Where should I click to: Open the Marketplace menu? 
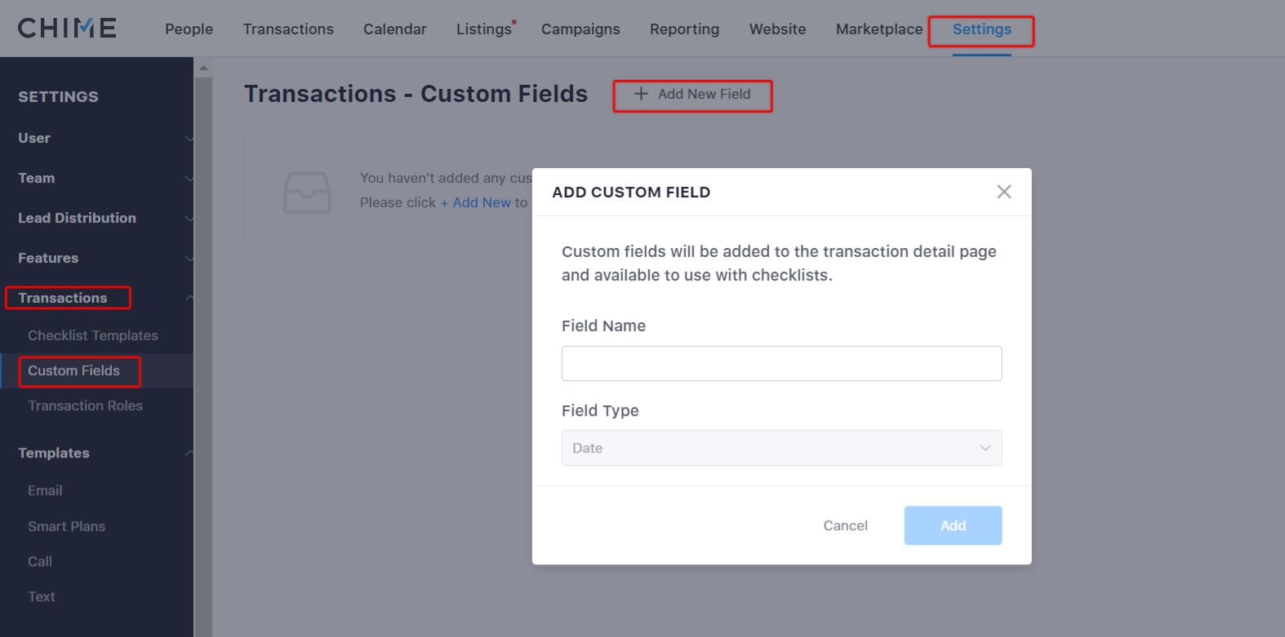point(879,29)
